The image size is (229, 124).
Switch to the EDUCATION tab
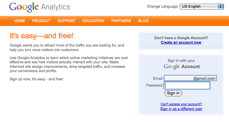click(93, 21)
